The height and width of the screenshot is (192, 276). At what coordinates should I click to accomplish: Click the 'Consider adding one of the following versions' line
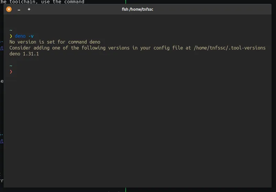(x=137, y=48)
